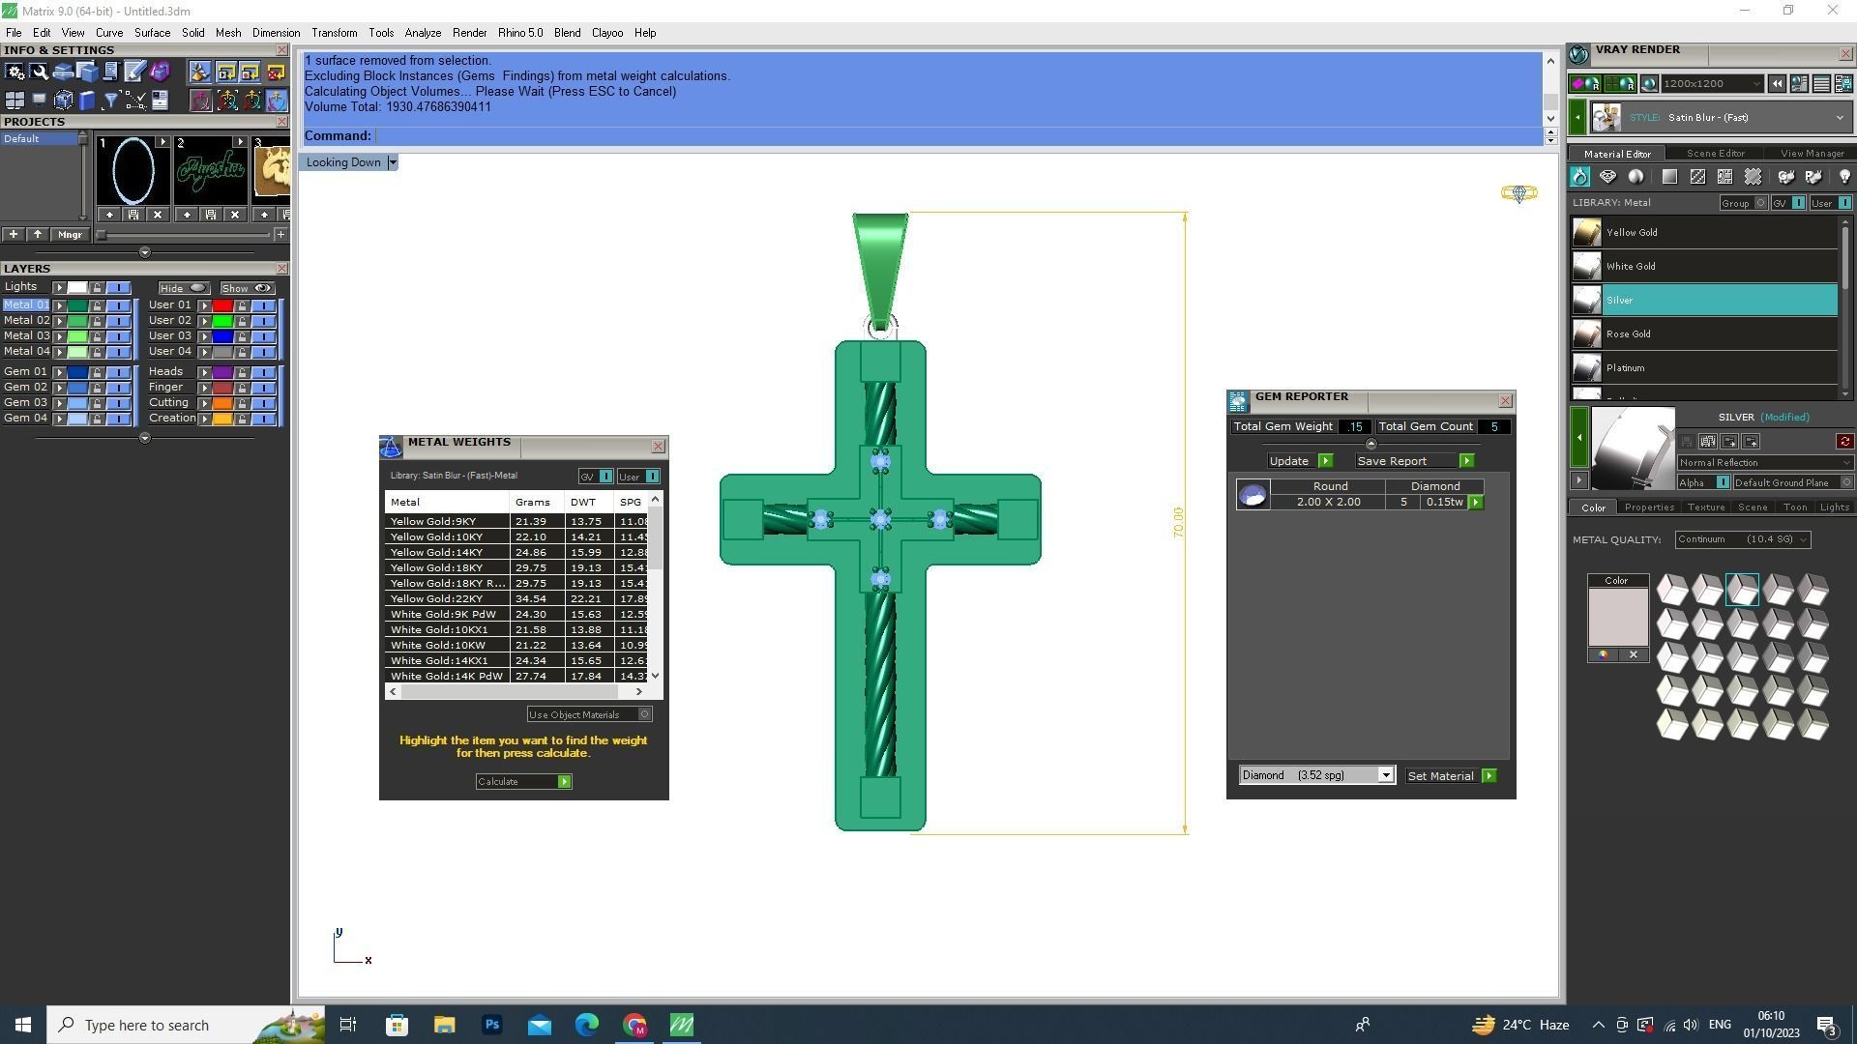The width and height of the screenshot is (1857, 1044).
Task: Click the funnel filter icon
Action: [110, 100]
